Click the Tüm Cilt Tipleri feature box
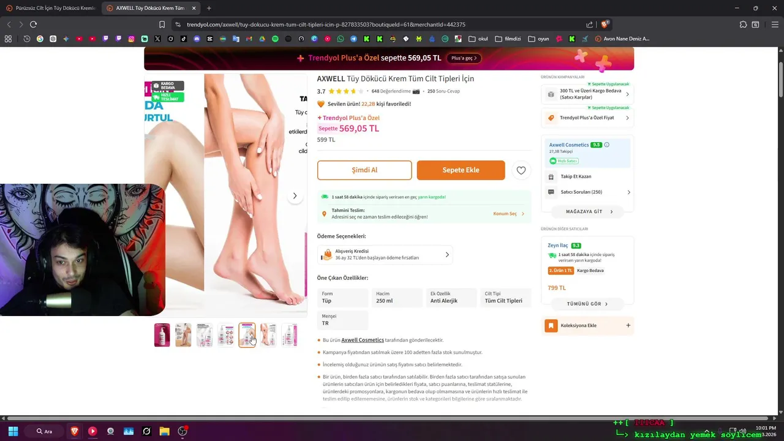 coord(505,297)
